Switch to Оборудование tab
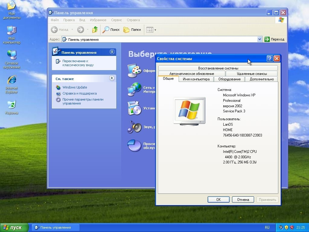The image size is (309, 232). click(229, 79)
